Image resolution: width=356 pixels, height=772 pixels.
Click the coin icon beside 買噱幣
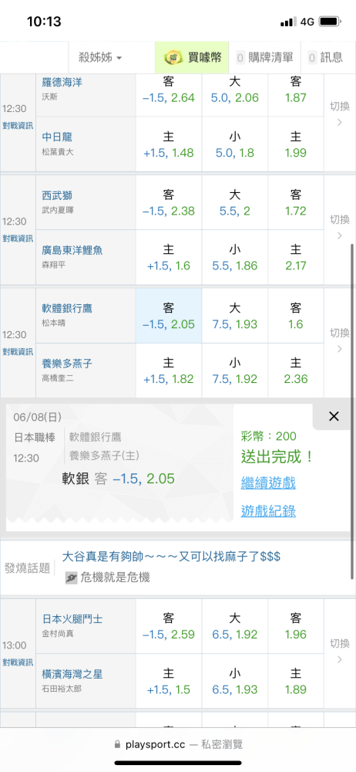[174, 58]
